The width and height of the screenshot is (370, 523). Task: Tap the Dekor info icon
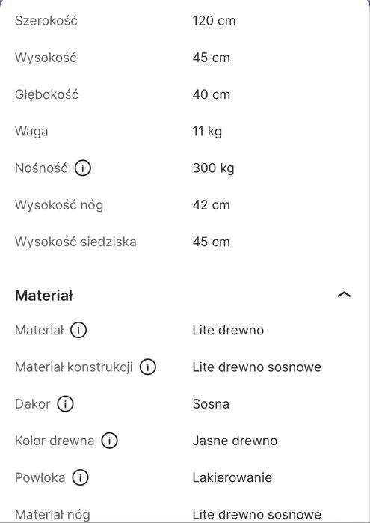point(65,404)
